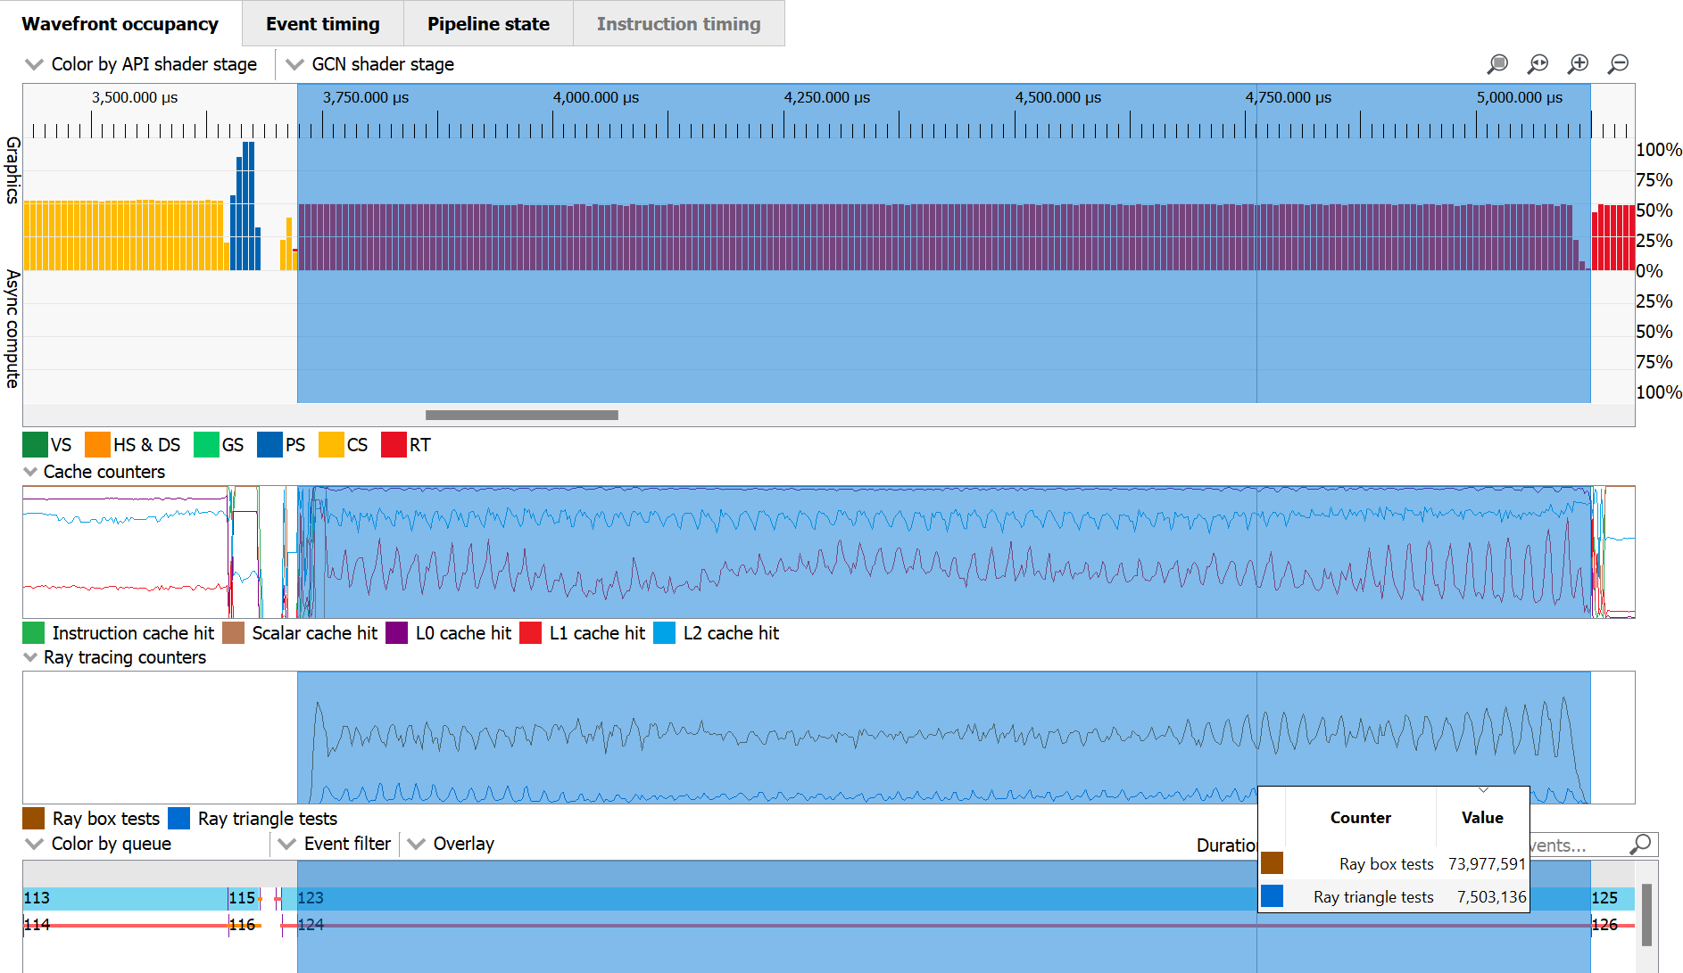Toggle the Ray triangle tests legend box
The height and width of the screenshot is (973, 1683).
[x=179, y=819]
